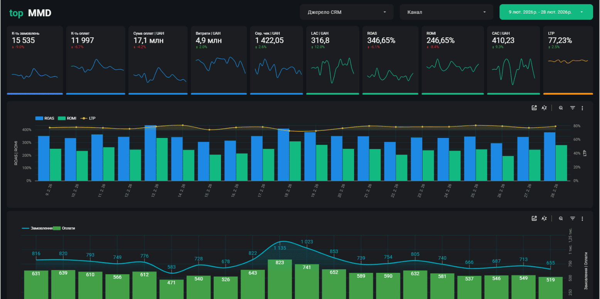Click the orders label 816

point(36,254)
